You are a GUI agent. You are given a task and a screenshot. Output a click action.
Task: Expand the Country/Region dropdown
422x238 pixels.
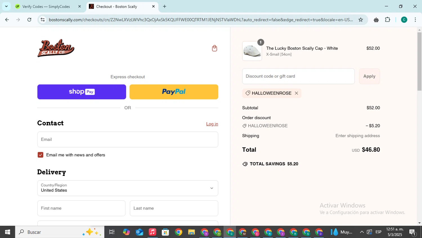click(x=128, y=188)
